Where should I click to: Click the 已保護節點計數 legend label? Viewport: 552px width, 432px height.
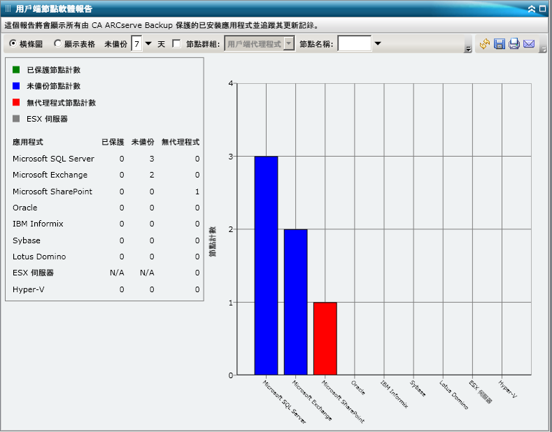(x=53, y=70)
